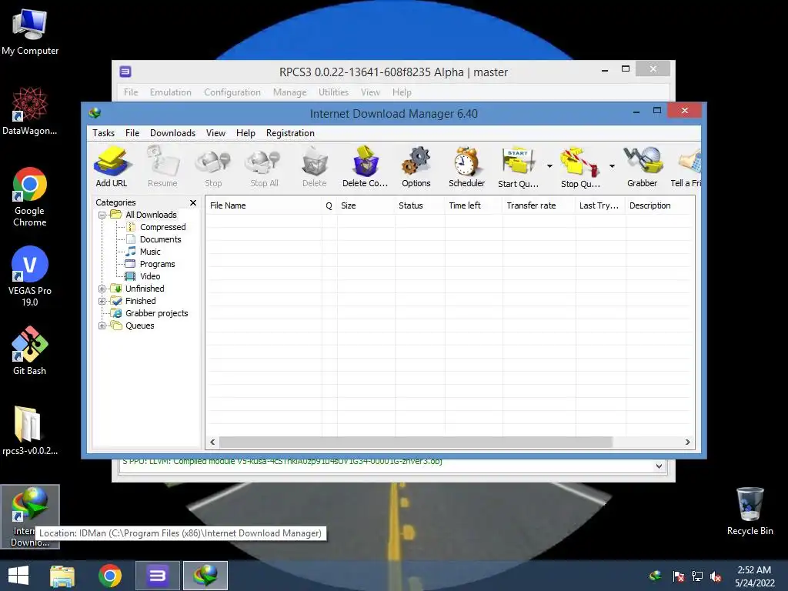Open the File menu in IDM

click(x=132, y=133)
